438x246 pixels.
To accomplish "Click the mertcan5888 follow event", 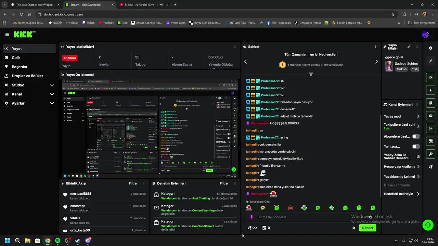I will pyautogui.click(x=105, y=196).
